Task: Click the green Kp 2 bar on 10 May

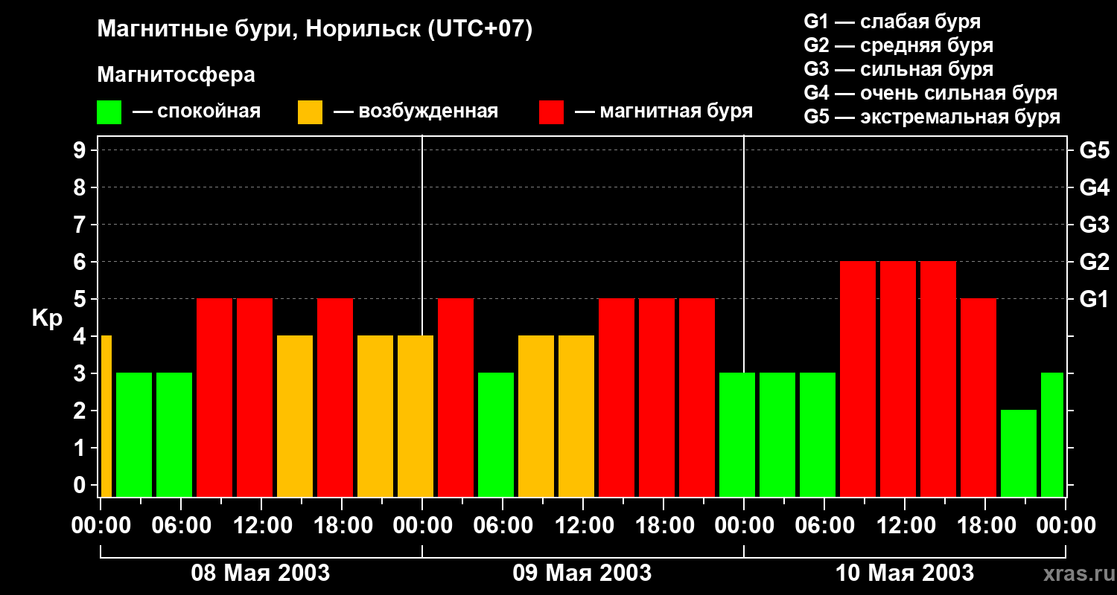Action: point(1019,453)
